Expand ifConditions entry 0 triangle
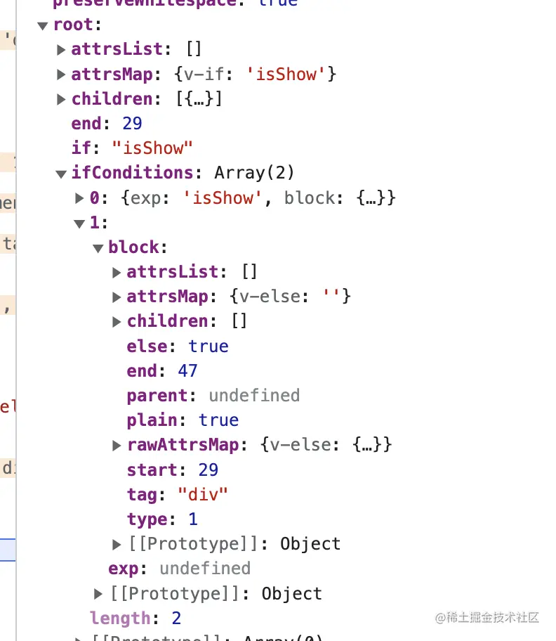This screenshot has width=556, height=641. pyautogui.click(x=79, y=198)
